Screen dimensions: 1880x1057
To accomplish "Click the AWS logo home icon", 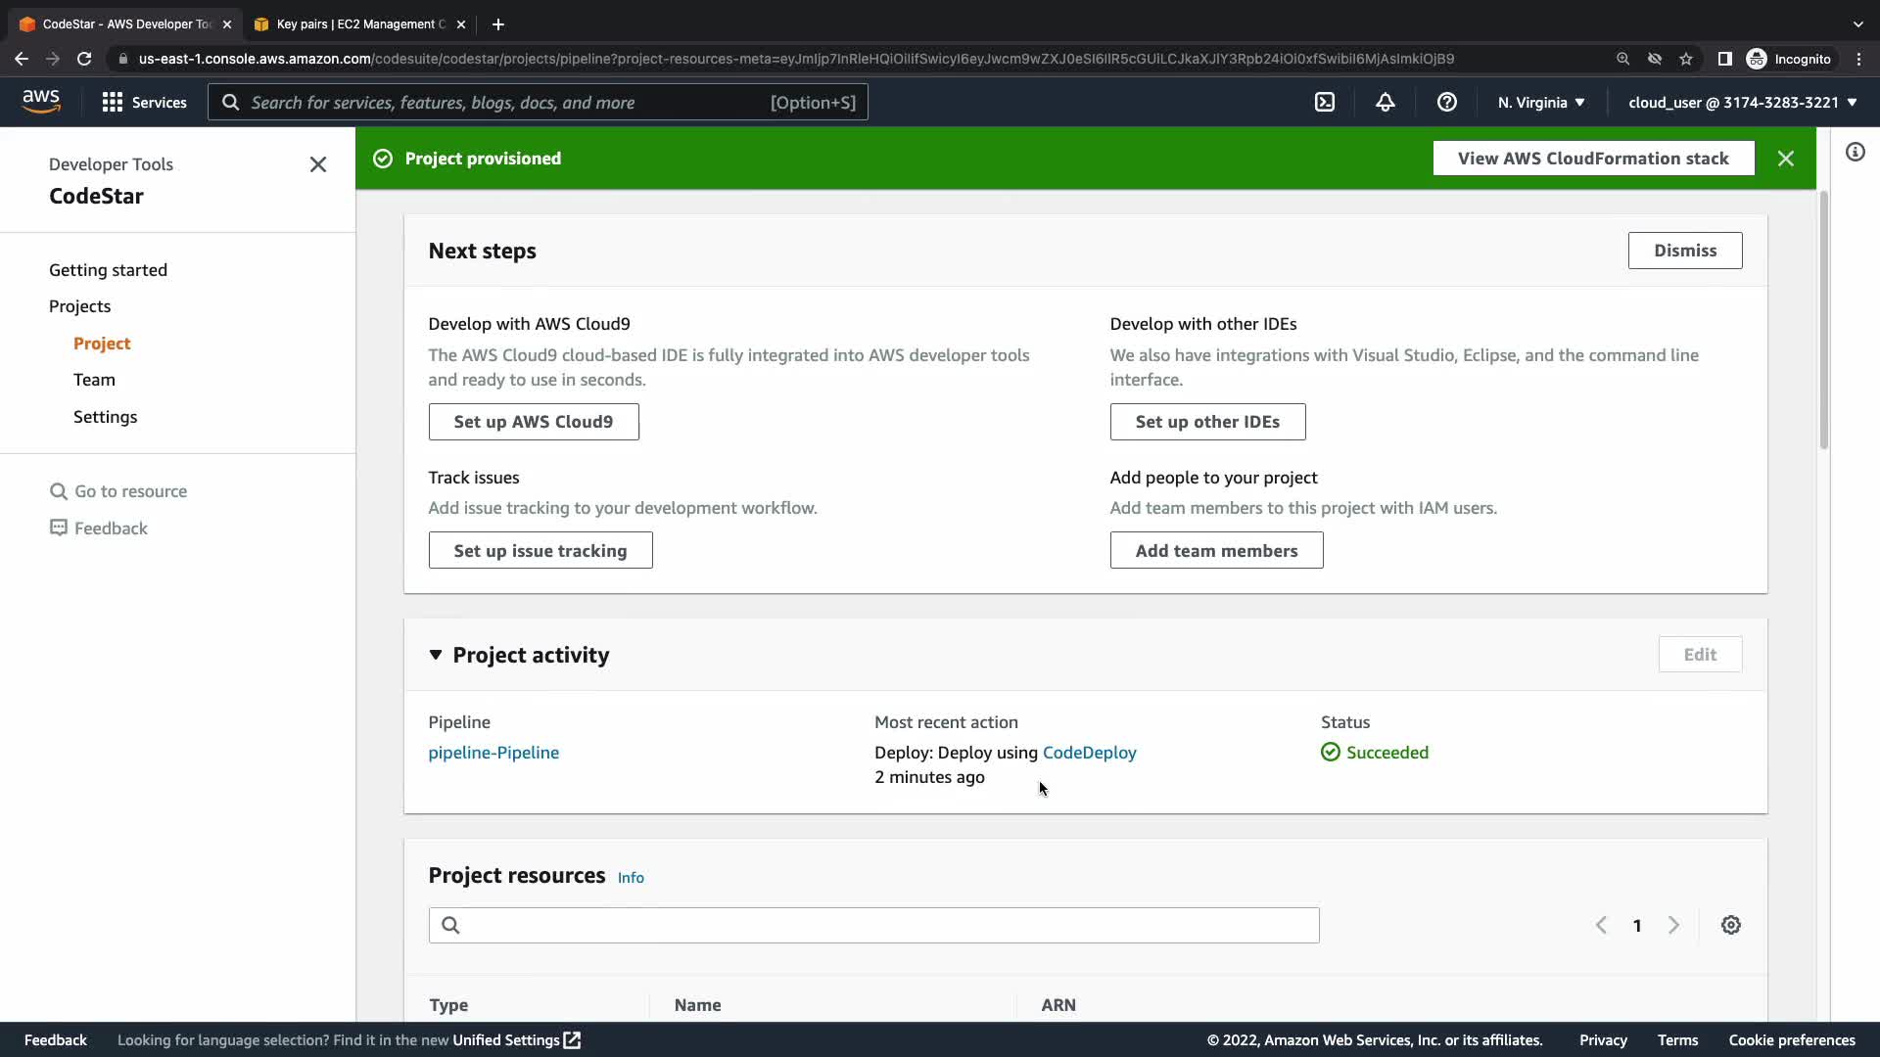I will 41,102.
